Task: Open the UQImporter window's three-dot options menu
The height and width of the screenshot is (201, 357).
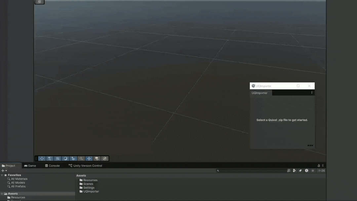Action: (312, 93)
